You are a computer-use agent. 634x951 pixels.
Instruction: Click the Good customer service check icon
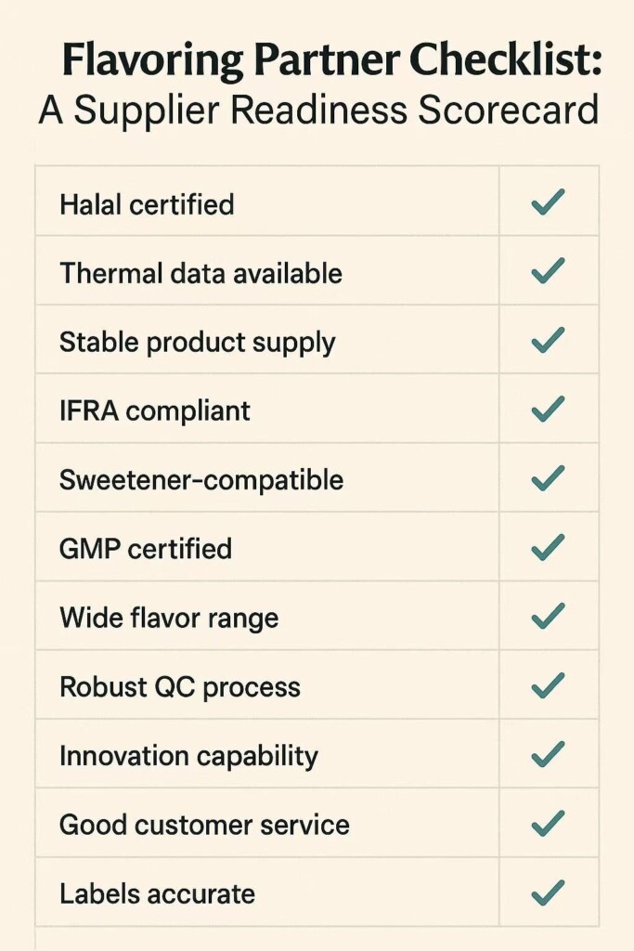548,823
